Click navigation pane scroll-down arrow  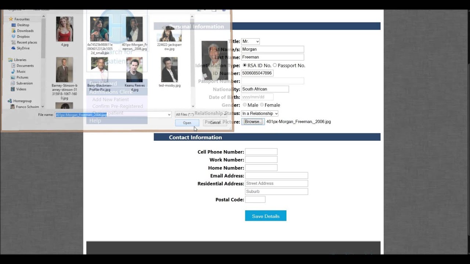click(x=43, y=106)
